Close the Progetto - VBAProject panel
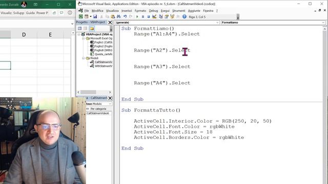The height and width of the screenshot is (184, 328). (x=110, y=22)
